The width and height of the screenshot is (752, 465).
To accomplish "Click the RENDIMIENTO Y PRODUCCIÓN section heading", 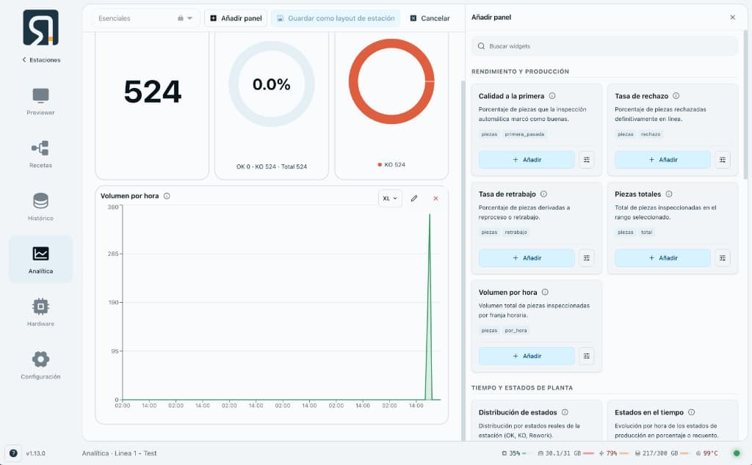I will (x=521, y=71).
